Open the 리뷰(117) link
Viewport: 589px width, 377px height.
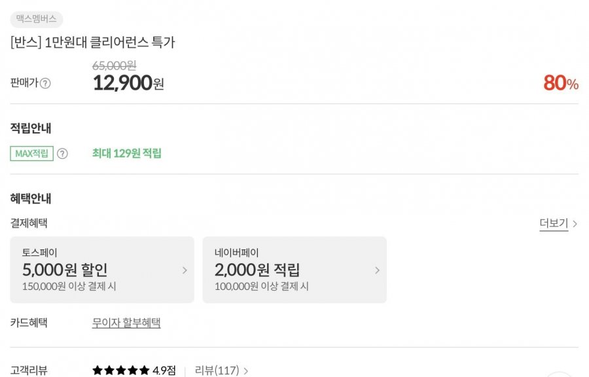tap(217, 370)
